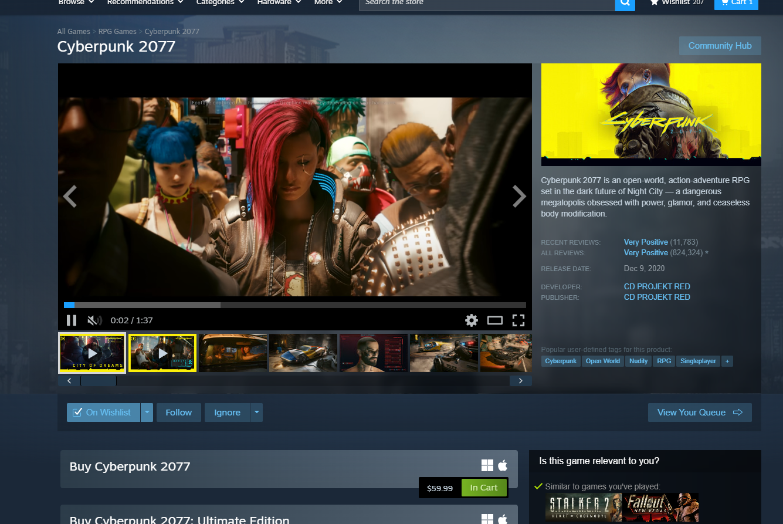Open the More menu
Viewport: 783px width, 524px height.
(x=328, y=2)
